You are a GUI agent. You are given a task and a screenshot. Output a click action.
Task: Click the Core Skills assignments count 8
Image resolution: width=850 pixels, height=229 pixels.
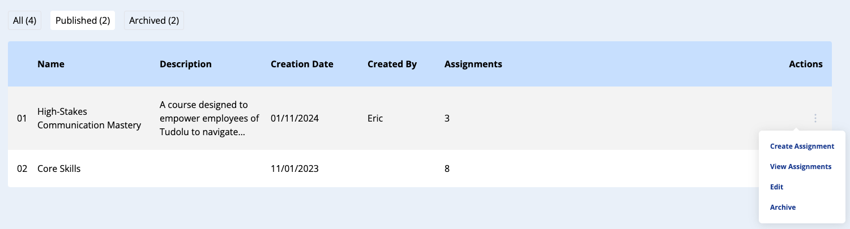(447, 168)
